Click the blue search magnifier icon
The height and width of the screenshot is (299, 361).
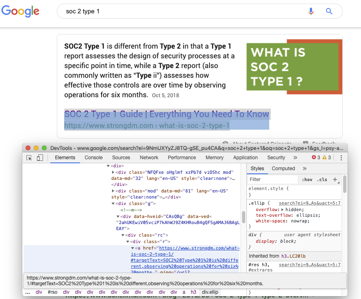pos(329,11)
